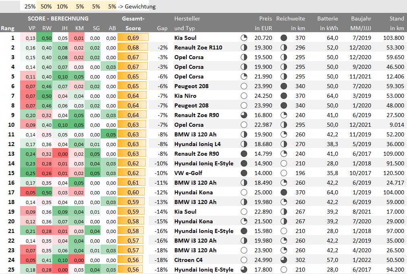The width and height of the screenshot is (407, 274).
Task: Click the empty price circle before 23.900
Action: pyautogui.click(x=244, y=250)
